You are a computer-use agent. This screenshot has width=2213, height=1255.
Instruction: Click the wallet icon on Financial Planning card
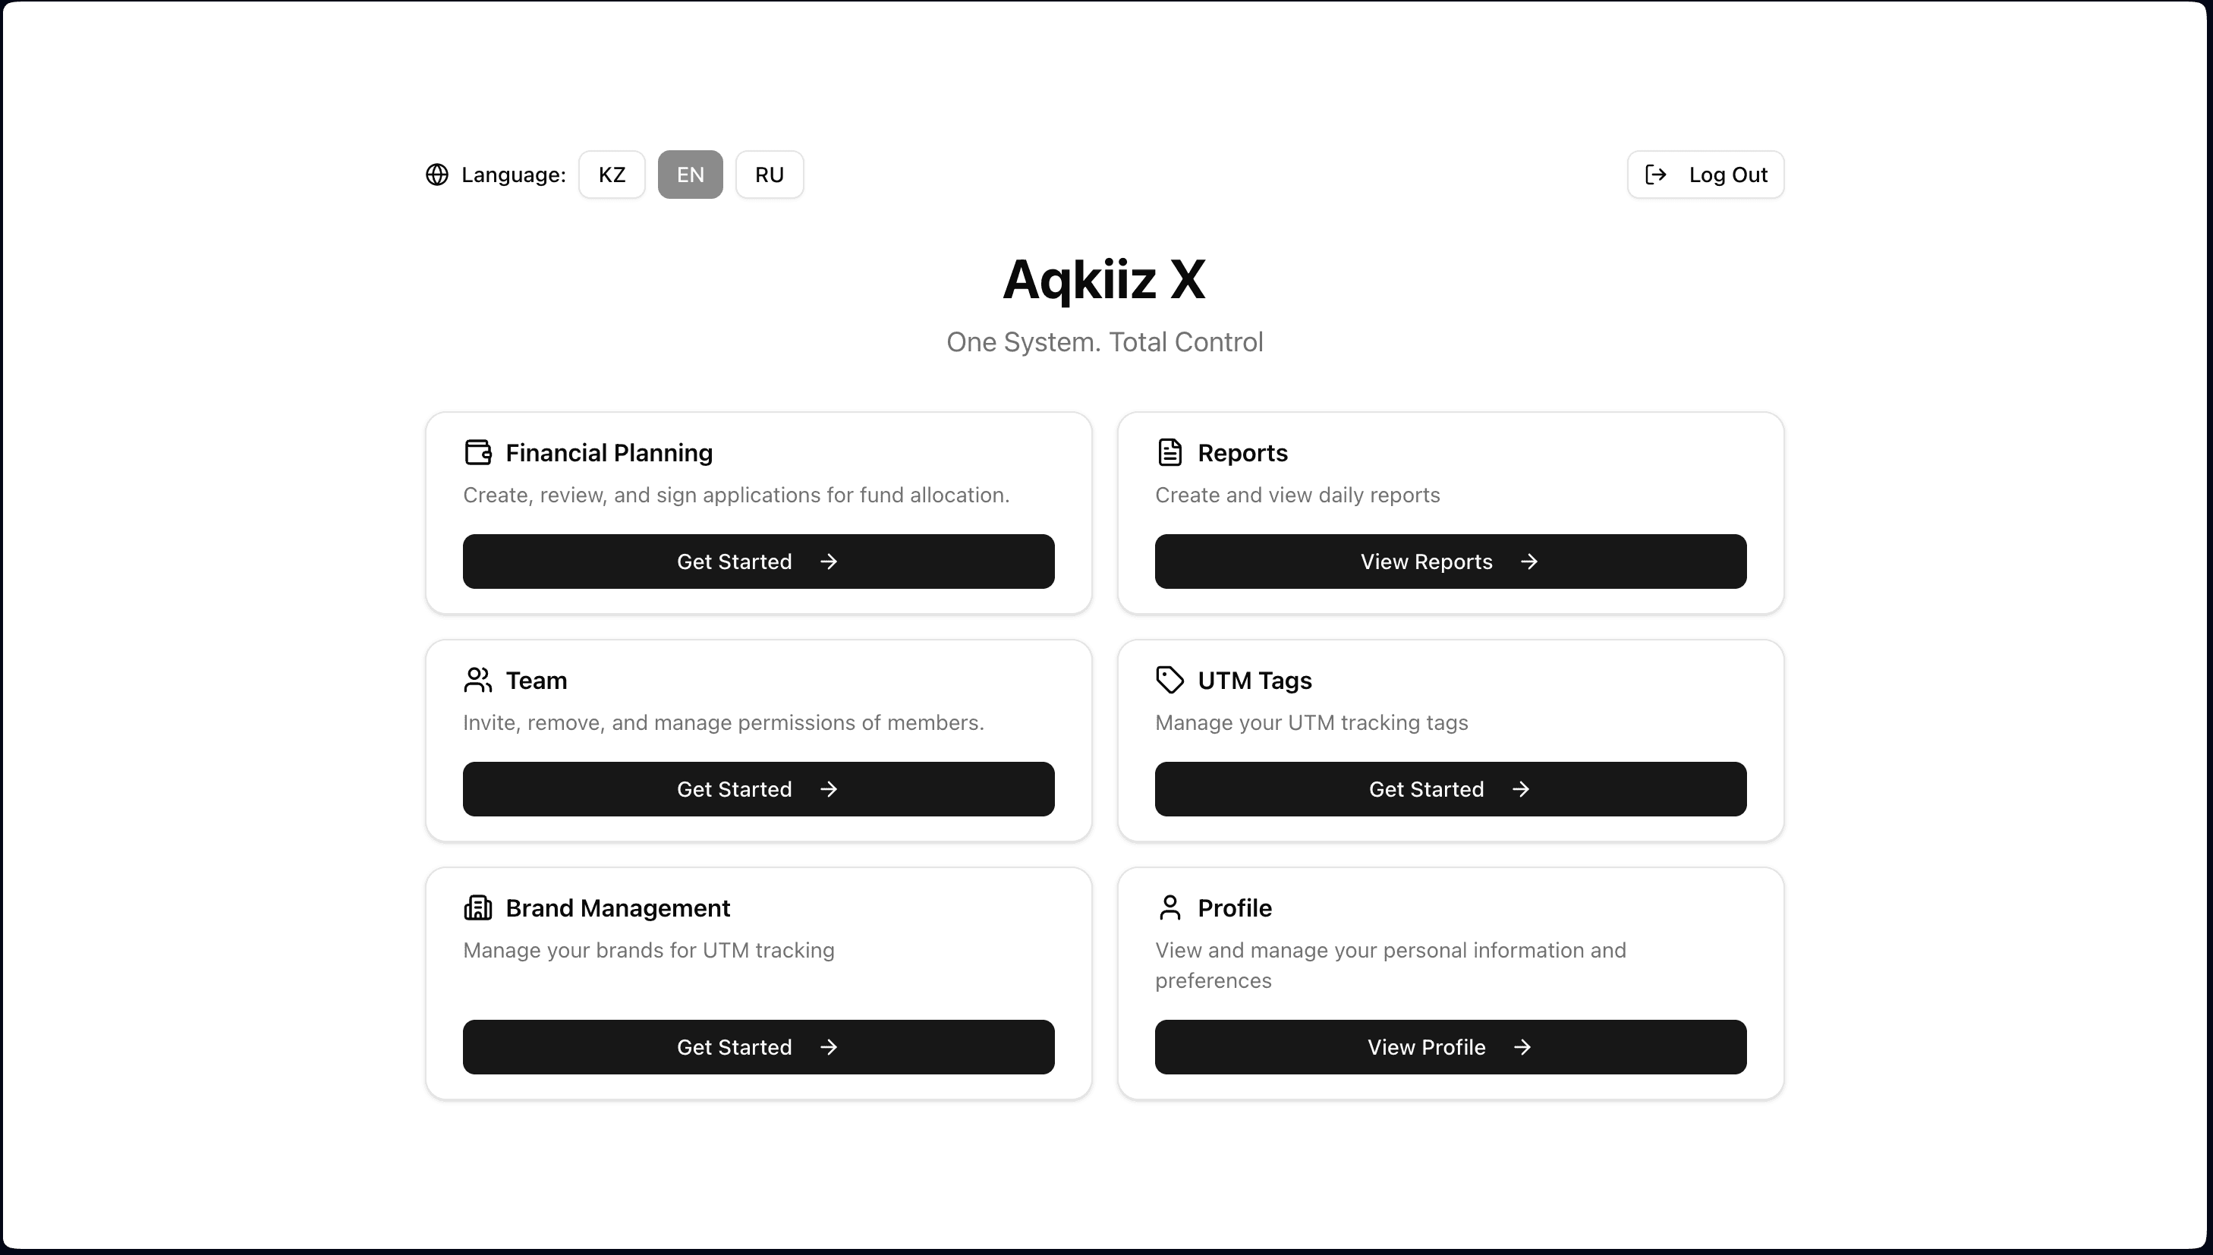pyautogui.click(x=478, y=451)
